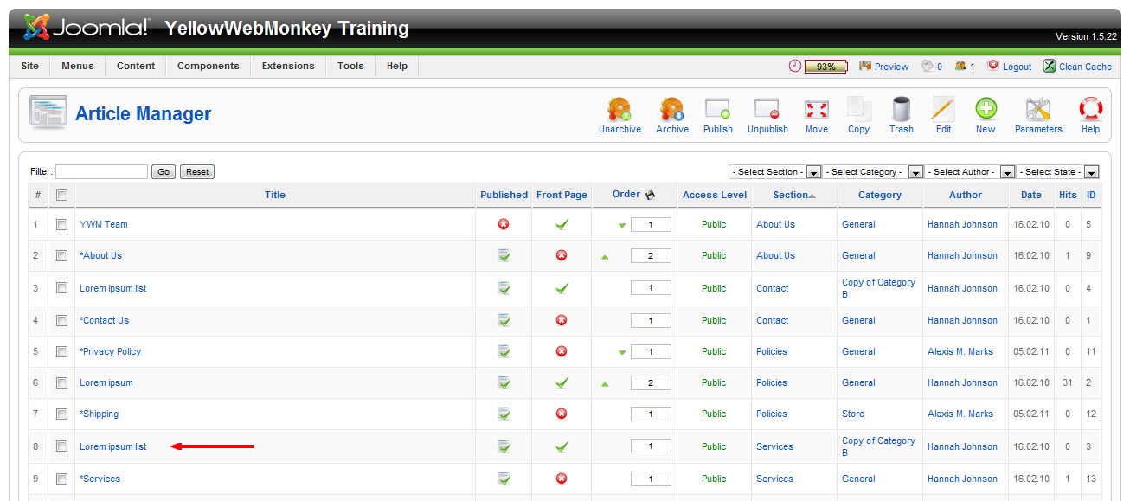
Task: Check the Lorem ipsum row 6 checkbox
Action: pyautogui.click(x=61, y=382)
